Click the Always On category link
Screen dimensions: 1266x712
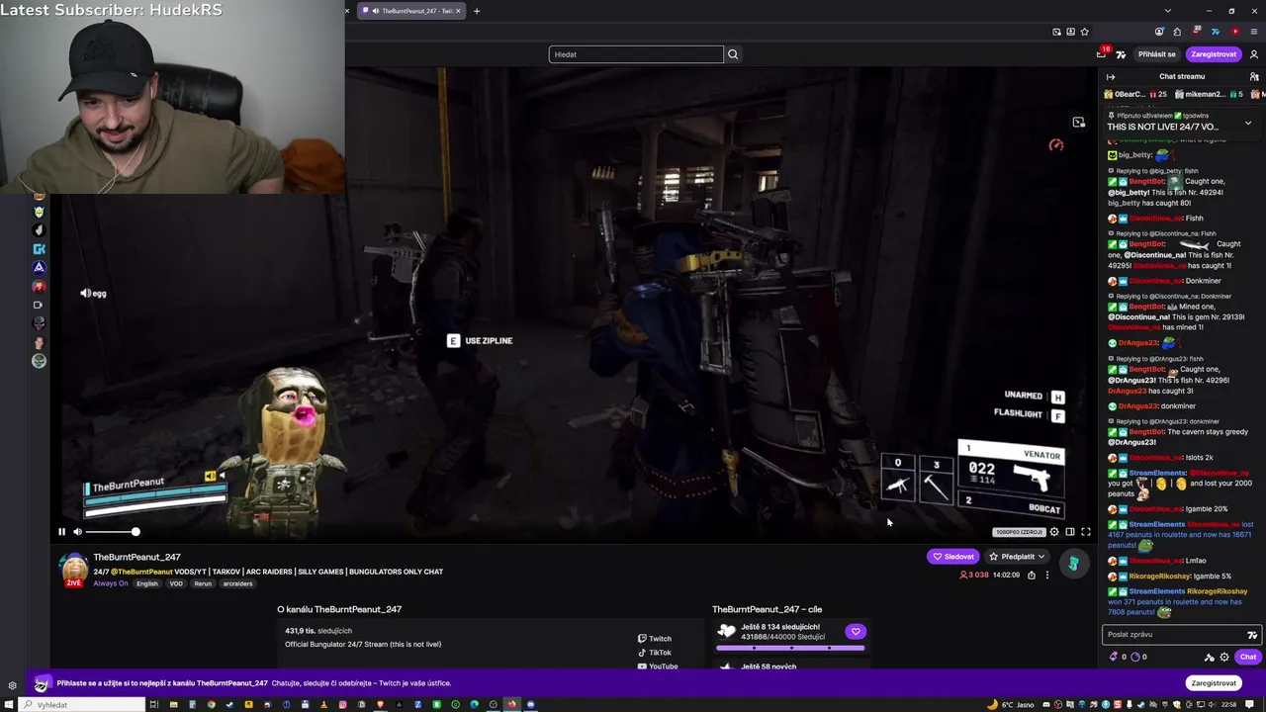tap(111, 583)
